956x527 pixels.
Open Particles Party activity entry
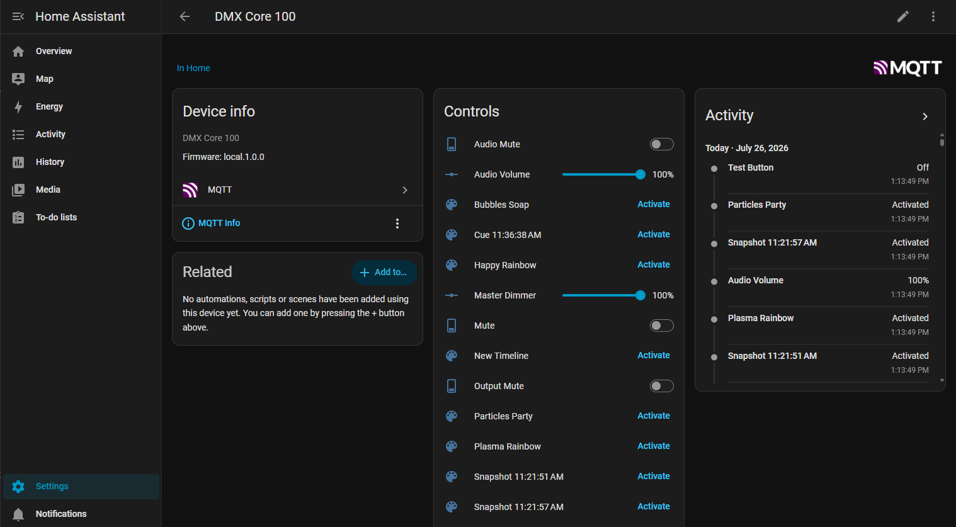click(828, 212)
